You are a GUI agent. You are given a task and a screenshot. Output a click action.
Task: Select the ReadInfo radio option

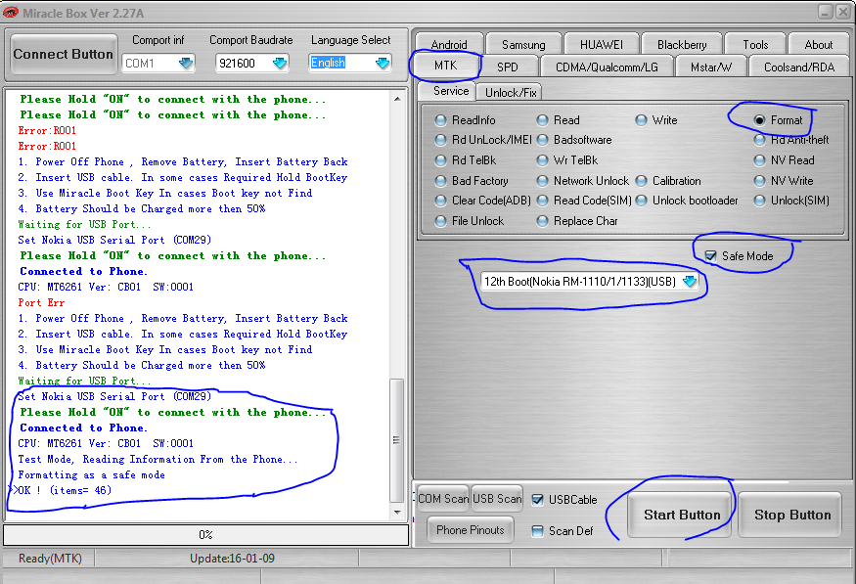(x=440, y=120)
